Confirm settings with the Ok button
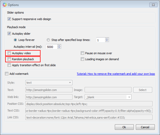Screen dimensions: 160x135 (x=124, y=127)
